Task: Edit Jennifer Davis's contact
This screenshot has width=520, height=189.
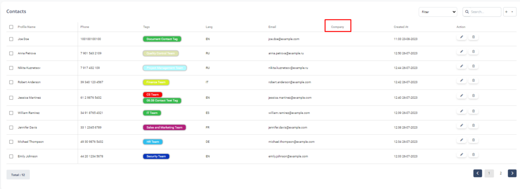Action: point(461,126)
